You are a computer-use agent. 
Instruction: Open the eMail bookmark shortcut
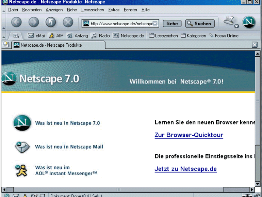tap(36, 35)
